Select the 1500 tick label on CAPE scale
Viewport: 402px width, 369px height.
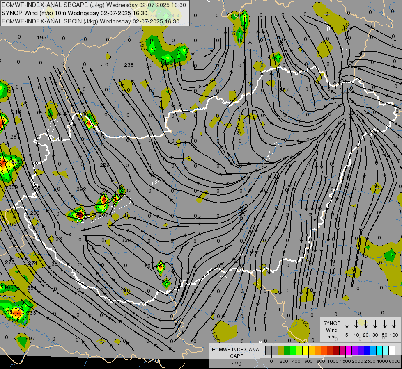(x=345, y=361)
